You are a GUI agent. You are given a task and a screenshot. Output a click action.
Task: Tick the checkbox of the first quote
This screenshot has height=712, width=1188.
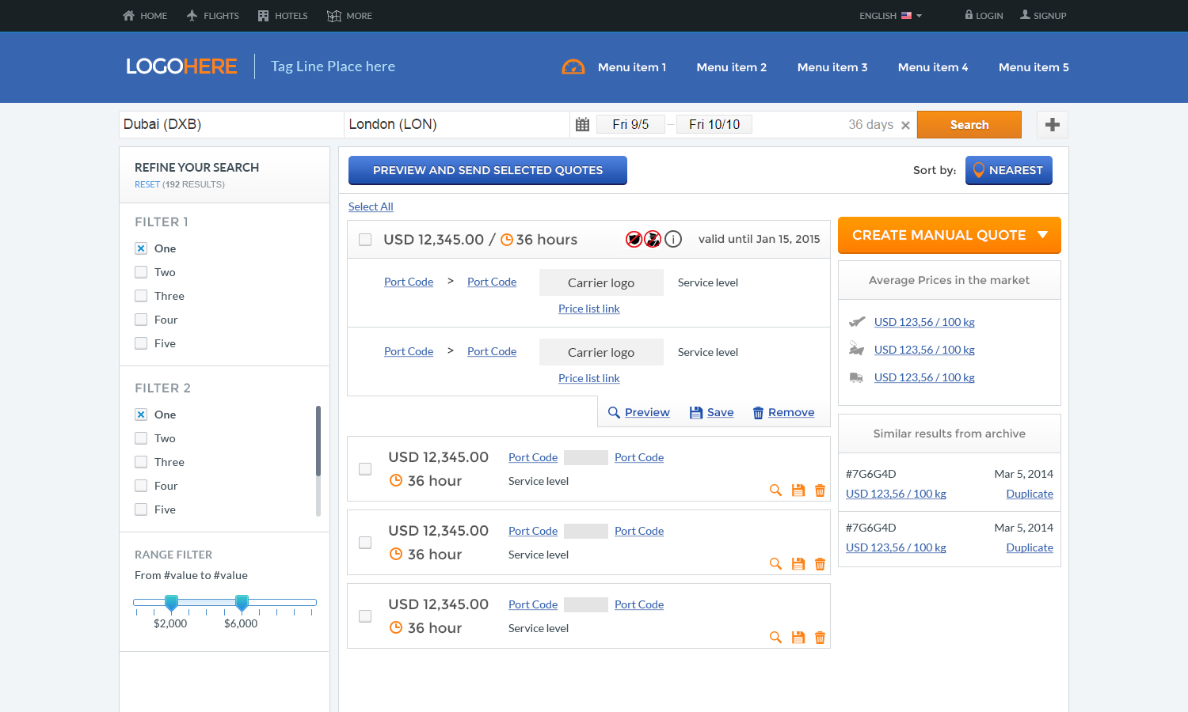tap(365, 240)
